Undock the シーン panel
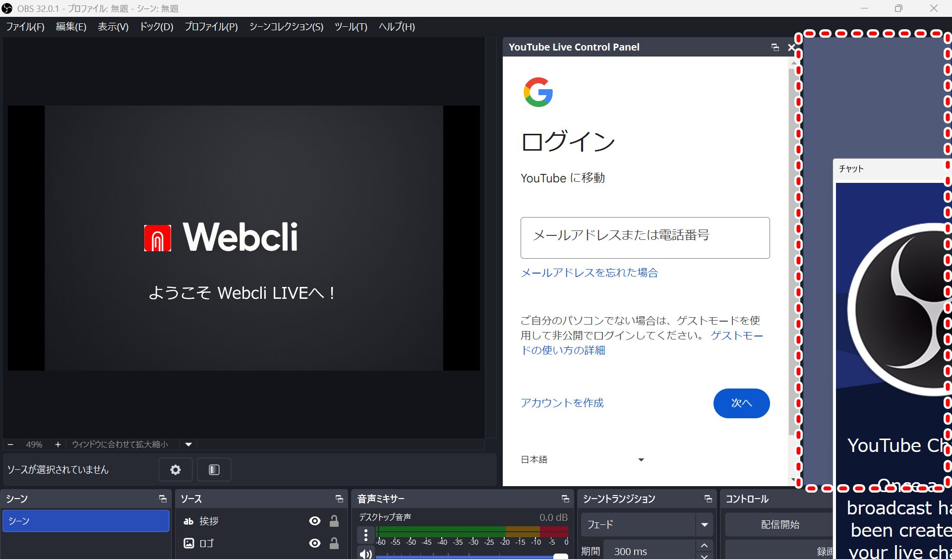Image resolution: width=952 pixels, height=559 pixels. click(163, 499)
